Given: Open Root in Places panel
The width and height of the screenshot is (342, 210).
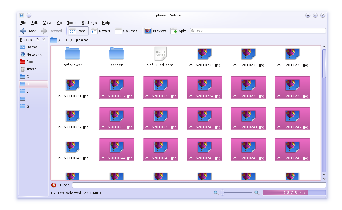Looking at the screenshot, I should click(33, 62).
